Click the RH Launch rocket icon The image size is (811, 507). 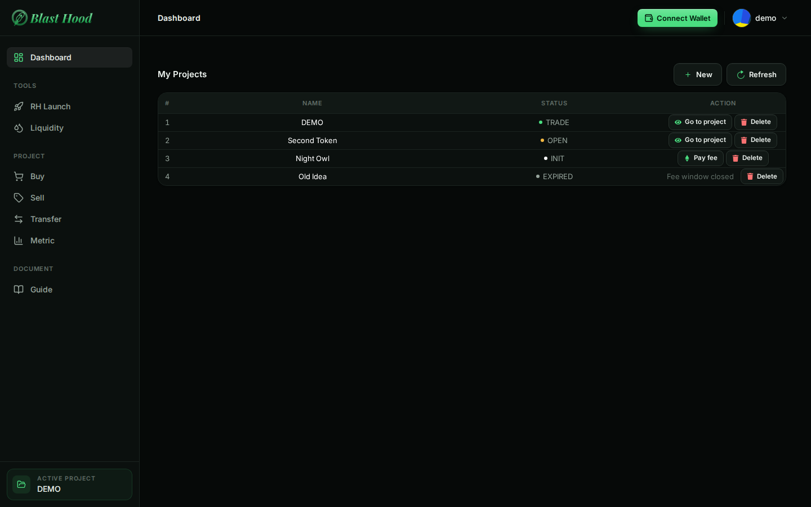(19, 106)
